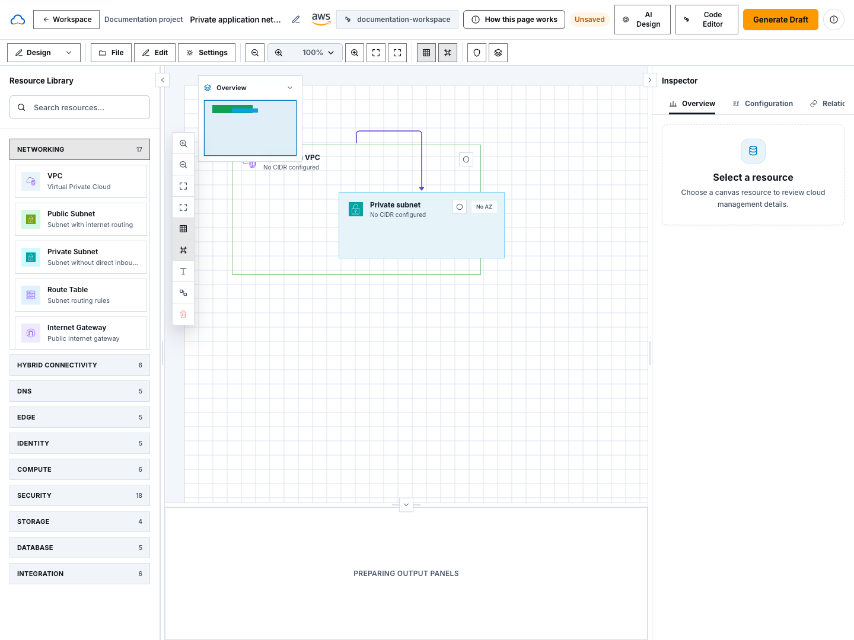Image resolution: width=854 pixels, height=640 pixels.
Task: Click the teal lock icon on Private subnet node
Action: [356, 209]
